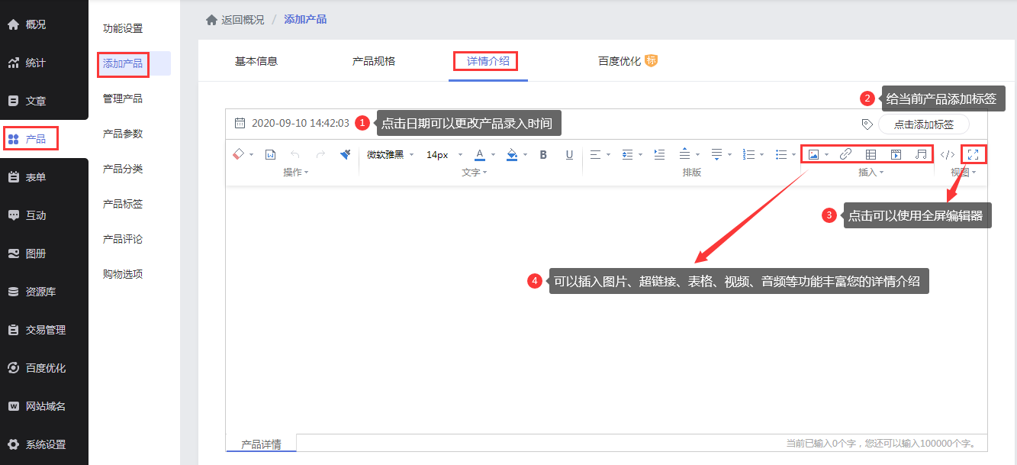Open the fullscreen editor

pos(973,154)
